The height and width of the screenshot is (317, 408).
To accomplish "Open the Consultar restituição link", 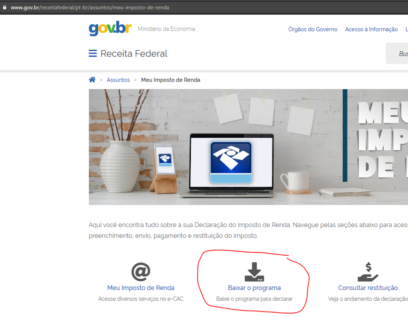I will coord(368,288).
